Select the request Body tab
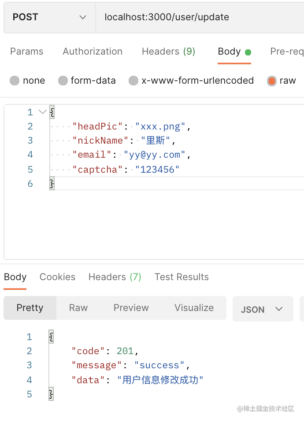Screen dimensions: 304x422 [x=229, y=52]
